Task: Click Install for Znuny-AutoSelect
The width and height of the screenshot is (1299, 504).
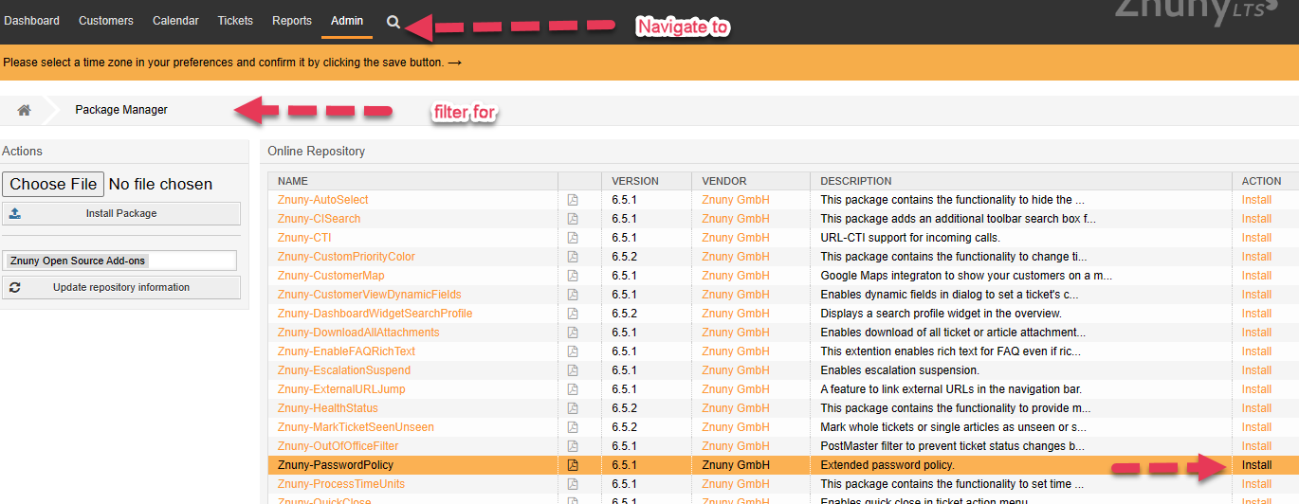Action: pos(1256,200)
